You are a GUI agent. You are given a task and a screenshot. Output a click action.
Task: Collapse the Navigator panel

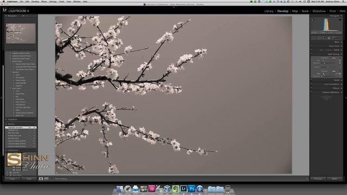[6, 16]
